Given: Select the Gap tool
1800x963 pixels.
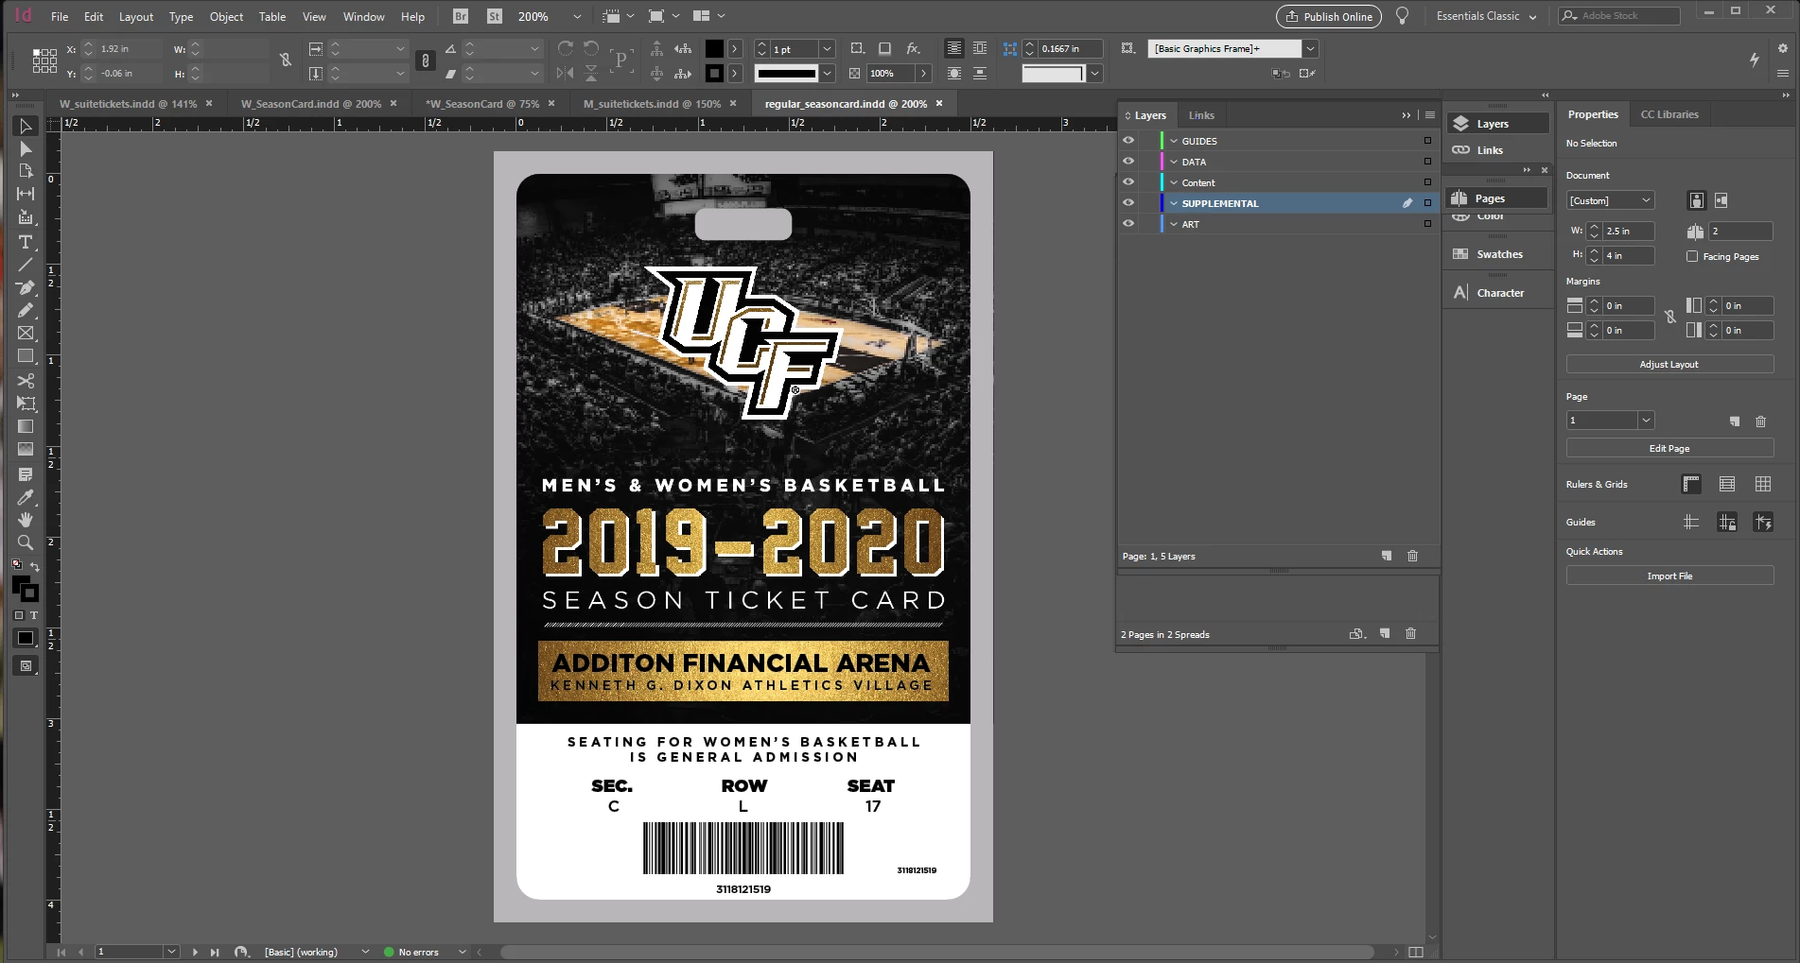Looking at the screenshot, I should click(x=26, y=194).
